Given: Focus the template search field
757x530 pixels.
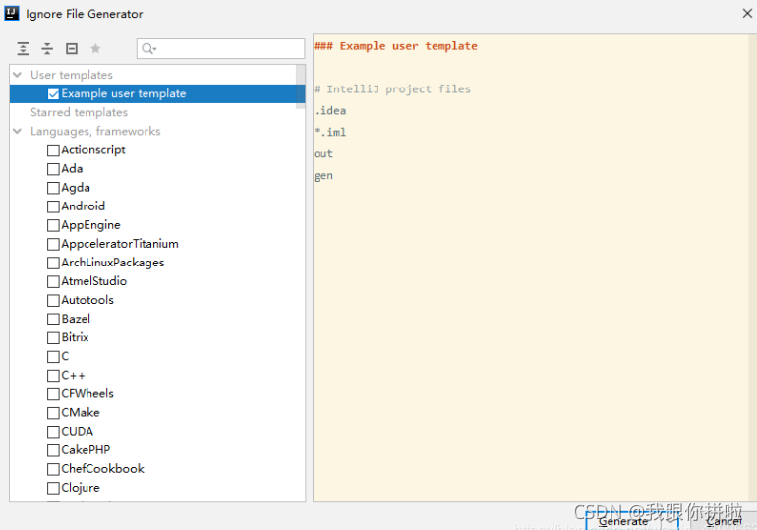Looking at the screenshot, I should tap(220, 49).
